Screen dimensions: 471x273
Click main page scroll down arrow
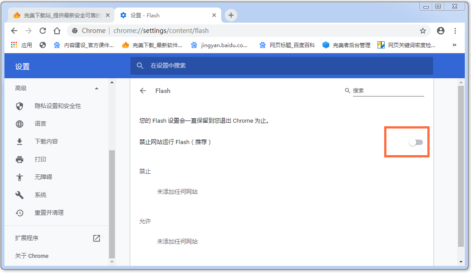pyautogui.click(x=461, y=262)
